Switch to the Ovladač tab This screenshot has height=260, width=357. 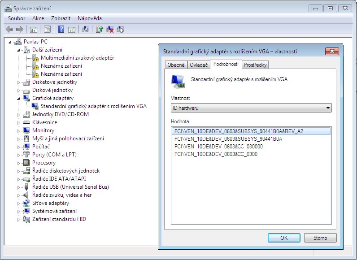click(199, 65)
